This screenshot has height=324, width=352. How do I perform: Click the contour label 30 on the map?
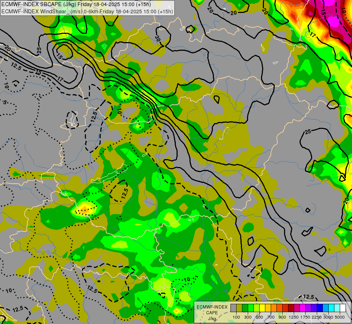tap(158, 39)
